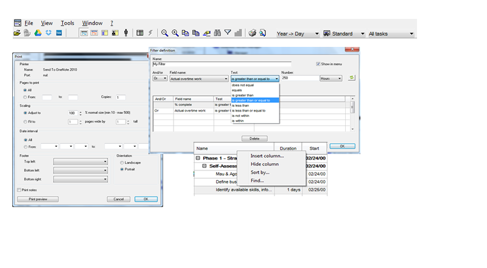
Task: Open the ? help menu
Action: (112, 23)
